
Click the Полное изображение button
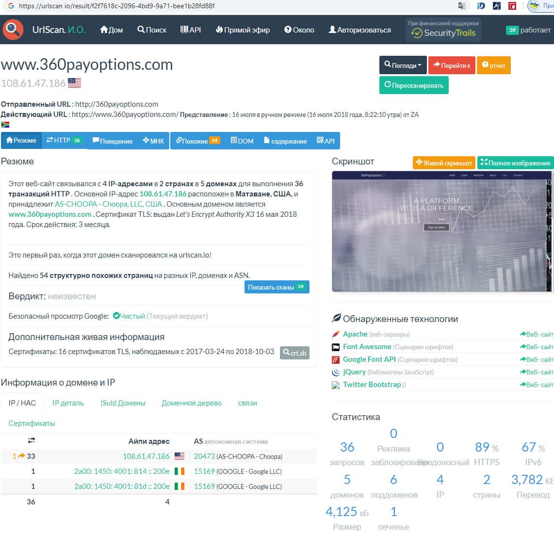516,162
